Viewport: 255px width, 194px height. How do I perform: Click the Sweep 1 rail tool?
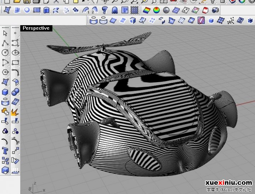(x=86, y=10)
